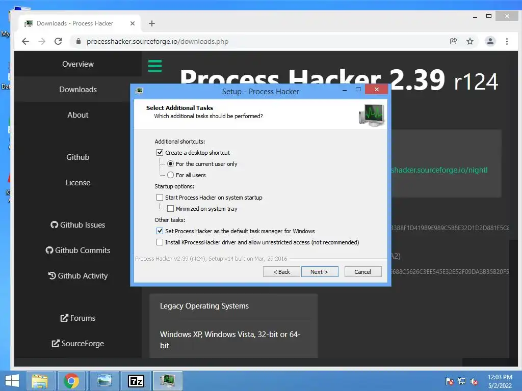Select For all users radio option
Screen dimensions: 522x391
click(170, 175)
